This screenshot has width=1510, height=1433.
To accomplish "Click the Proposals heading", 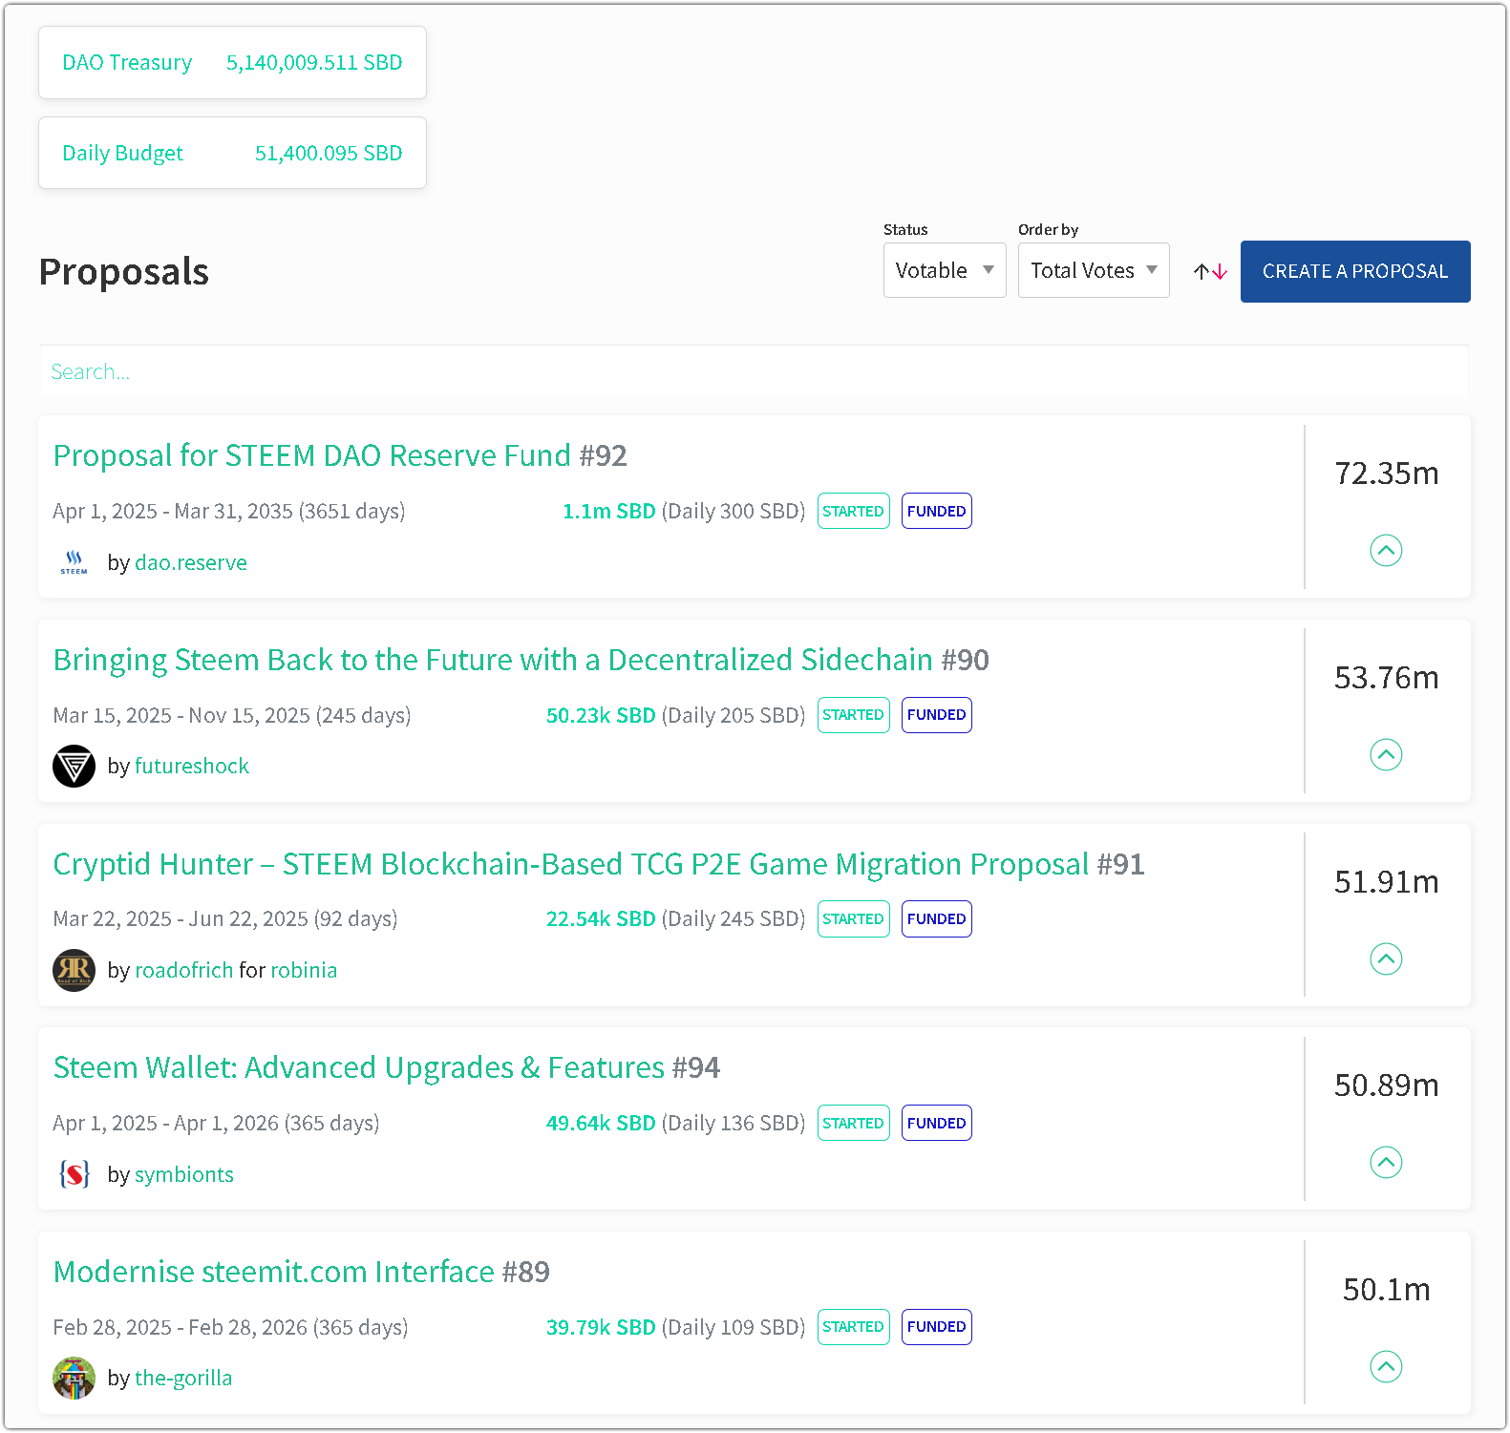I will point(124,272).
